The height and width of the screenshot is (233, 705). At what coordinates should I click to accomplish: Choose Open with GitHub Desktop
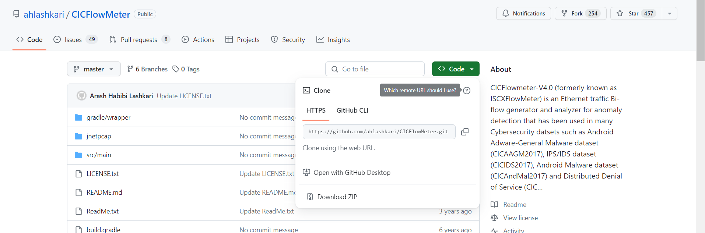tap(352, 172)
